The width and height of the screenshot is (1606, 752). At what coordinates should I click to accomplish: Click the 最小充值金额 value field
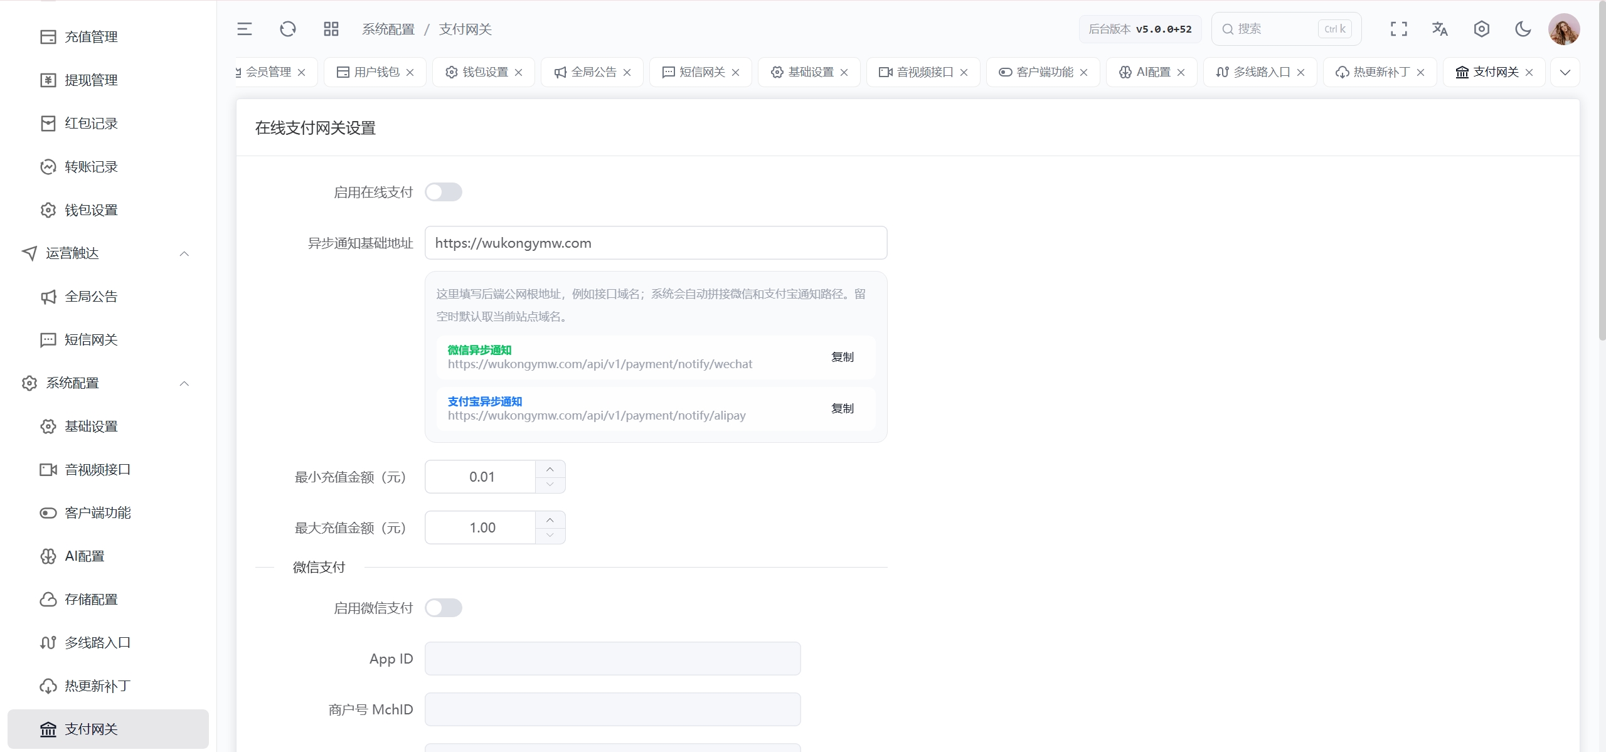click(481, 477)
